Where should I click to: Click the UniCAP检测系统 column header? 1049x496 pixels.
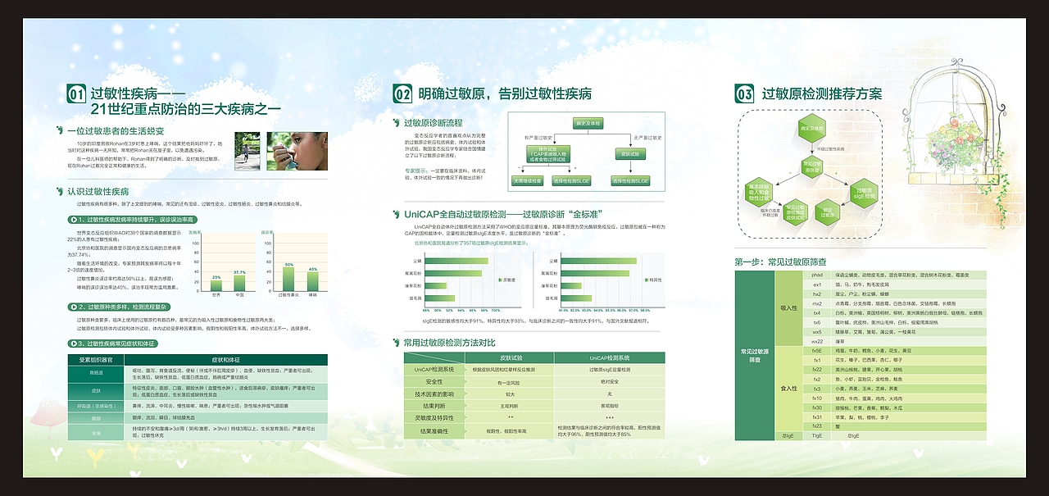tap(609, 358)
